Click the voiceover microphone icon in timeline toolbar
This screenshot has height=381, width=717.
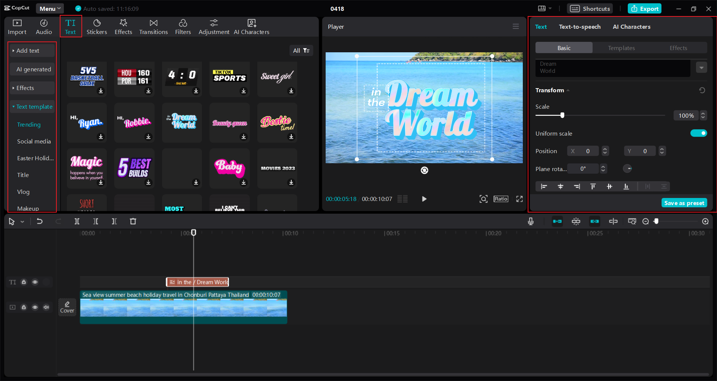pos(531,221)
